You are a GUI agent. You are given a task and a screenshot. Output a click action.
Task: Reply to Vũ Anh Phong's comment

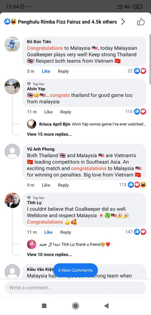pos(63,185)
